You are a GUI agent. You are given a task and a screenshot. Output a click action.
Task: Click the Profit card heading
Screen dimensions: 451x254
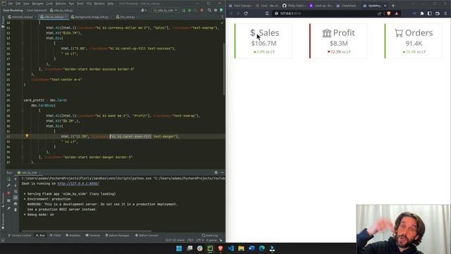pyautogui.click(x=338, y=33)
